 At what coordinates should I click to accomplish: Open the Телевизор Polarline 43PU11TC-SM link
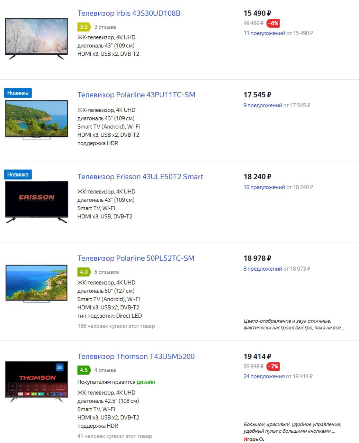[x=136, y=95]
